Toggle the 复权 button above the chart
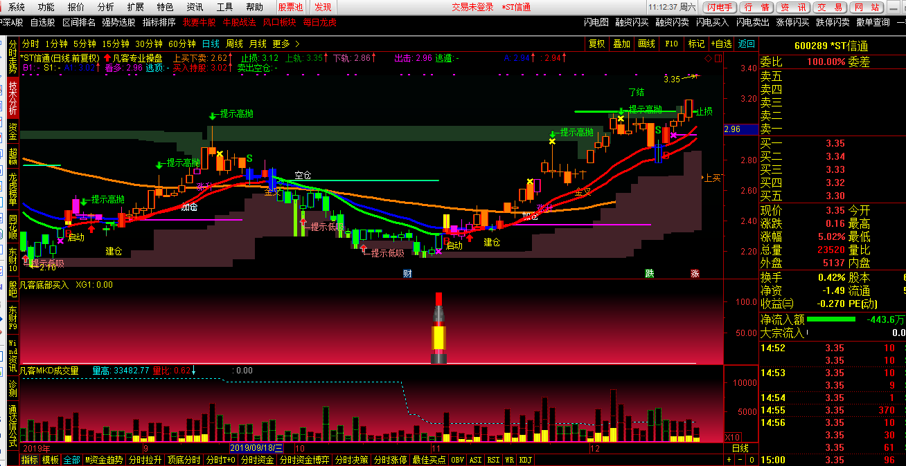Screen dimensions: 906x466 [x=597, y=44]
